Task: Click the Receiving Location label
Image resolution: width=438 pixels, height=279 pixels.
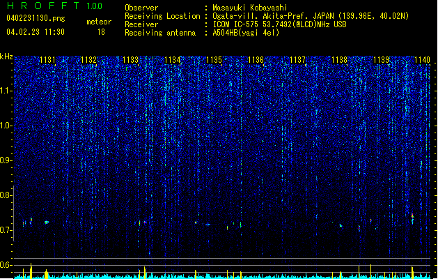Action: point(162,16)
